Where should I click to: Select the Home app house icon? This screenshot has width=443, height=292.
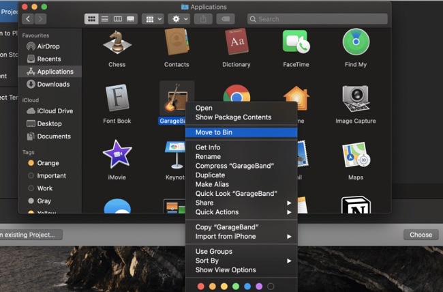(296, 98)
